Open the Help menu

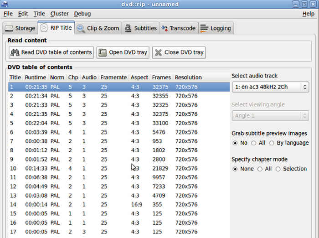click(308, 14)
